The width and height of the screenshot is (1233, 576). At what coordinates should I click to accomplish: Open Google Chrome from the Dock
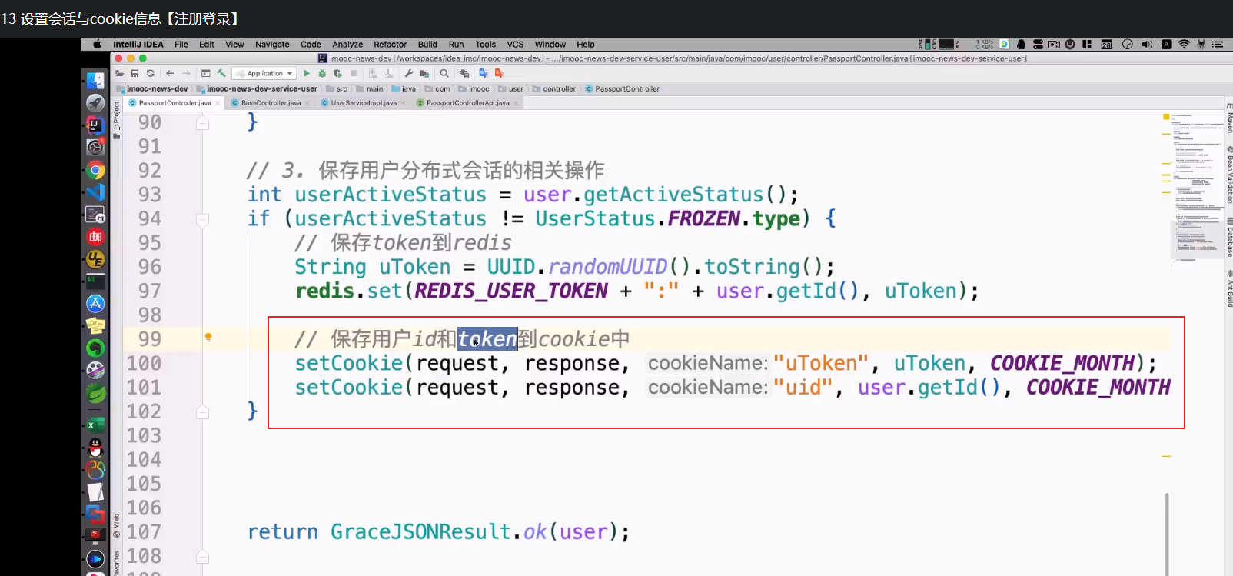tap(95, 170)
